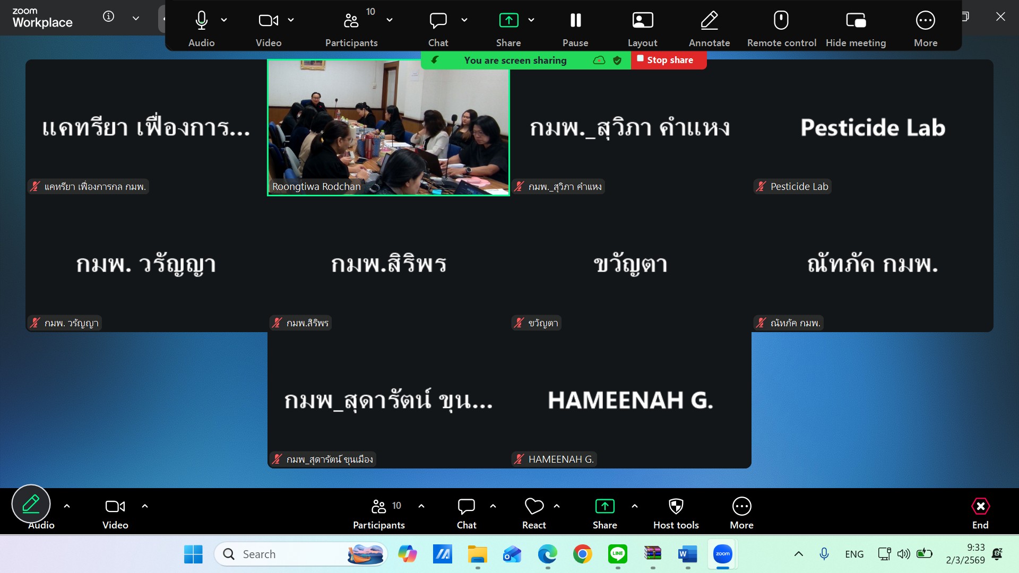Pause the screen share
This screenshot has height=573, width=1019.
coord(575,21)
